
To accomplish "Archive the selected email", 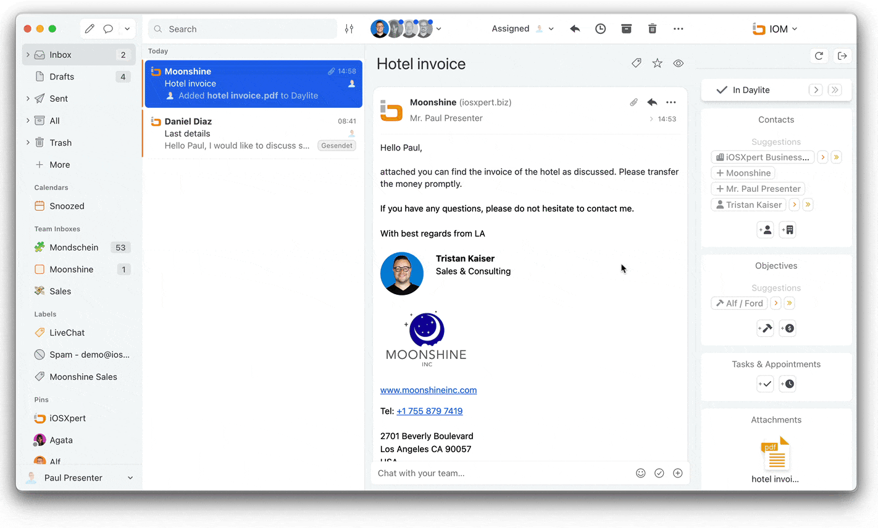I will (x=626, y=29).
